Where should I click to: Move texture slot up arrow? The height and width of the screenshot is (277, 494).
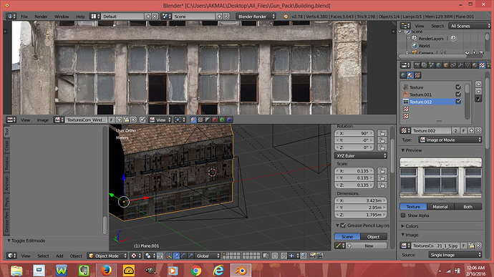pos(478,84)
